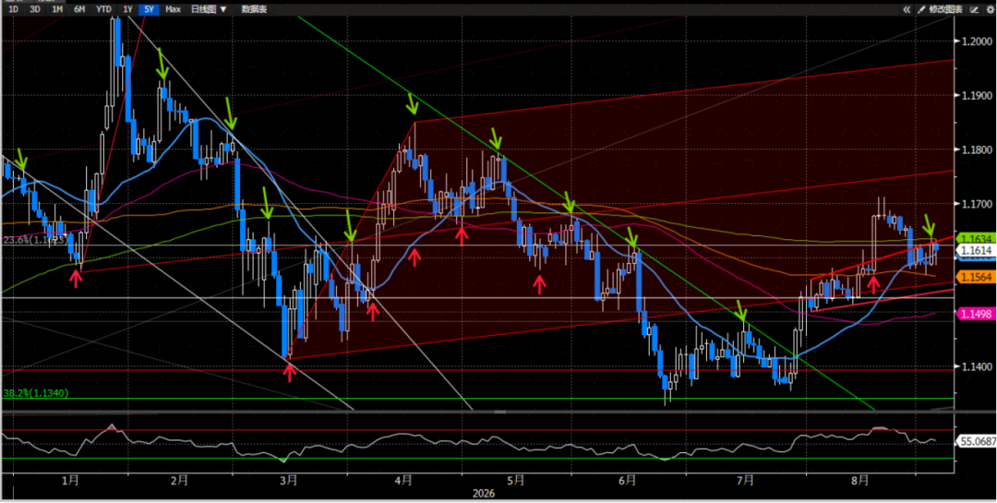Click the pencil icon beside 修改图表
The width and height of the screenshot is (997, 503).
(920, 9)
